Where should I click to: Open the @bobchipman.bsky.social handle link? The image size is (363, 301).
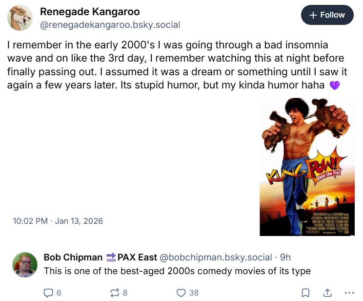[216, 257]
